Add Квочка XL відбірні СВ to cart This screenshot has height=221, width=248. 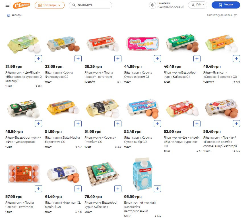[x=78, y=189]
